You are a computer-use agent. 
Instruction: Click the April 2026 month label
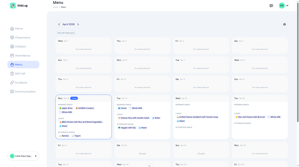click(68, 24)
